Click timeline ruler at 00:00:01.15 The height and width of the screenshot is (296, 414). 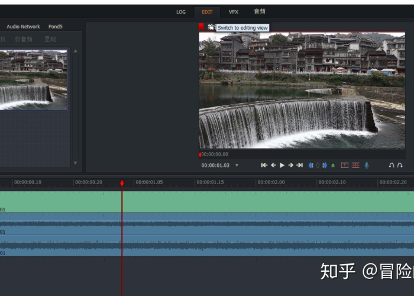point(210,182)
